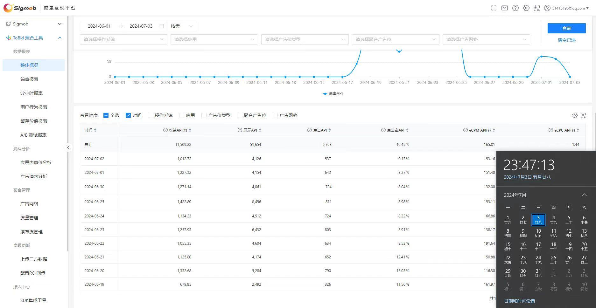Open the 请选择广告网络 dropdown
596x308 pixels.
click(x=486, y=39)
